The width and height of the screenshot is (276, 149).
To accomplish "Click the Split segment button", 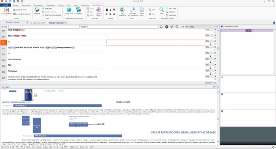I will (152, 10).
